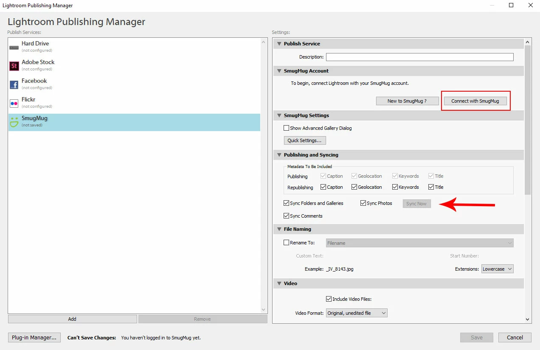540x350 pixels.
Task: Disable Sync Comments checkbox
Action: [x=286, y=216]
